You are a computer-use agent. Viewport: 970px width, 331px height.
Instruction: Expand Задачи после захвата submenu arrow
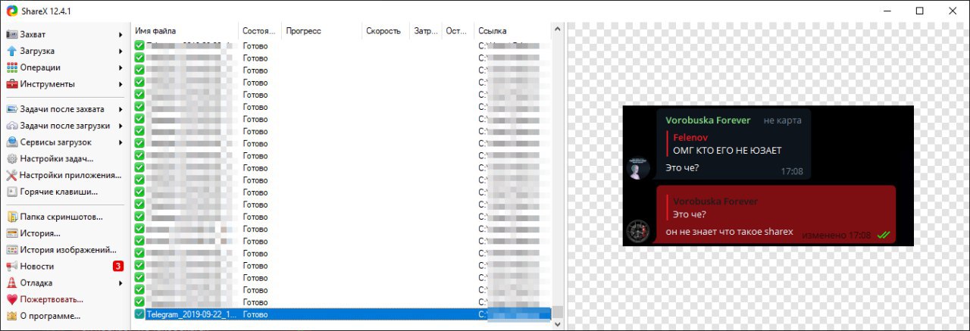point(120,110)
